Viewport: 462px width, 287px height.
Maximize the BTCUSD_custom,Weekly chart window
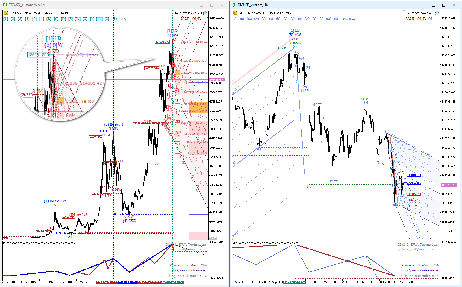pos(212,5)
